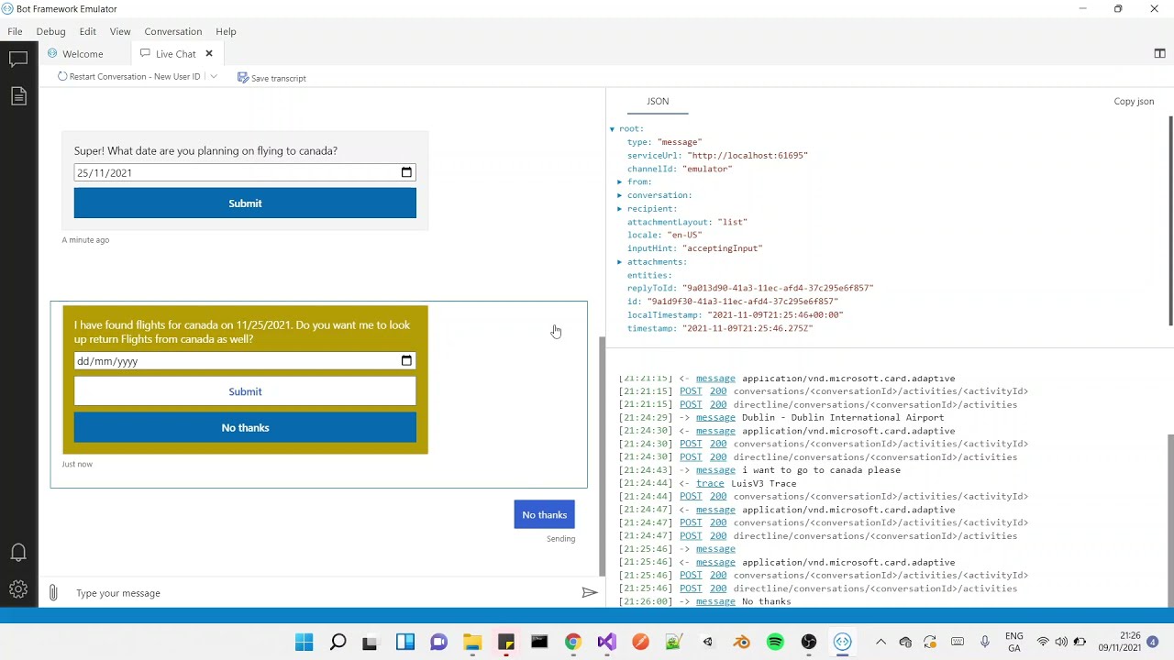Open the Edit menu
Viewport: 1174px width, 660px height.
(x=87, y=31)
